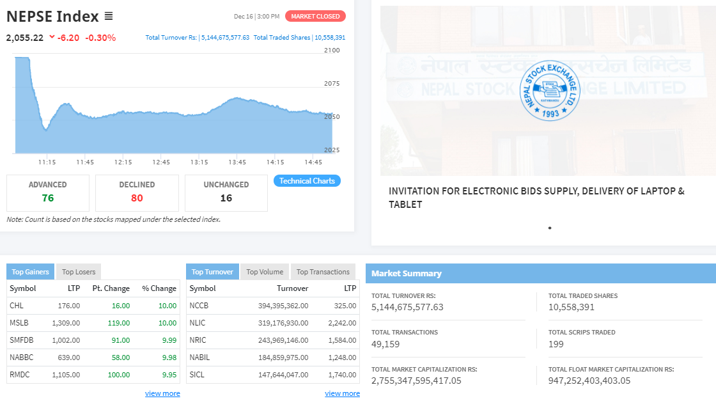Click view more under Top Gainers table
This screenshot has width=716, height=401.
[x=162, y=393]
